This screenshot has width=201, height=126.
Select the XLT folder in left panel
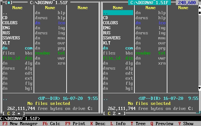pyautogui.click(x=18, y=43)
